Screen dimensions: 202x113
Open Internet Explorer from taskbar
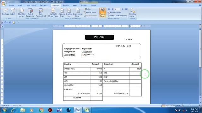(13, 110)
